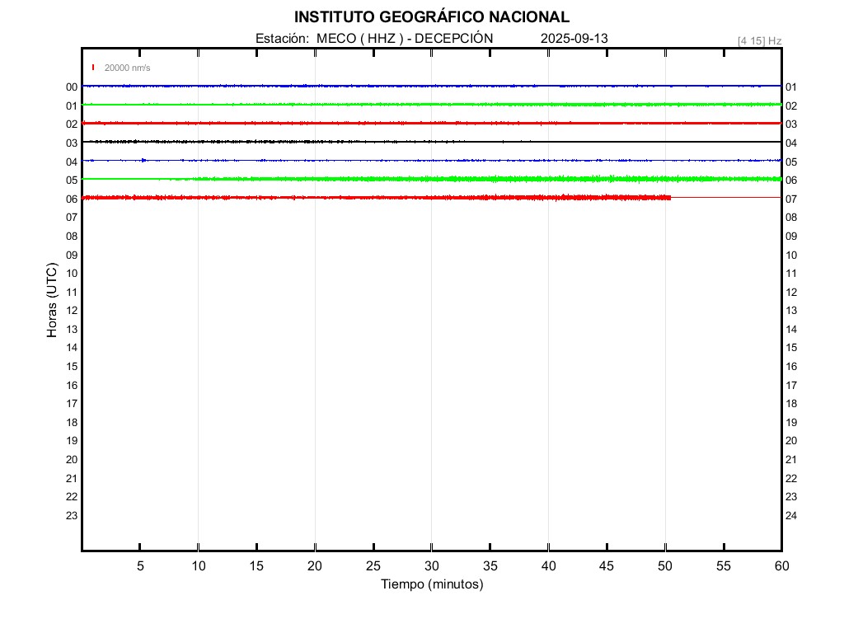Click the x-axis tick label 30
The height and width of the screenshot is (633, 844).
[x=432, y=566]
